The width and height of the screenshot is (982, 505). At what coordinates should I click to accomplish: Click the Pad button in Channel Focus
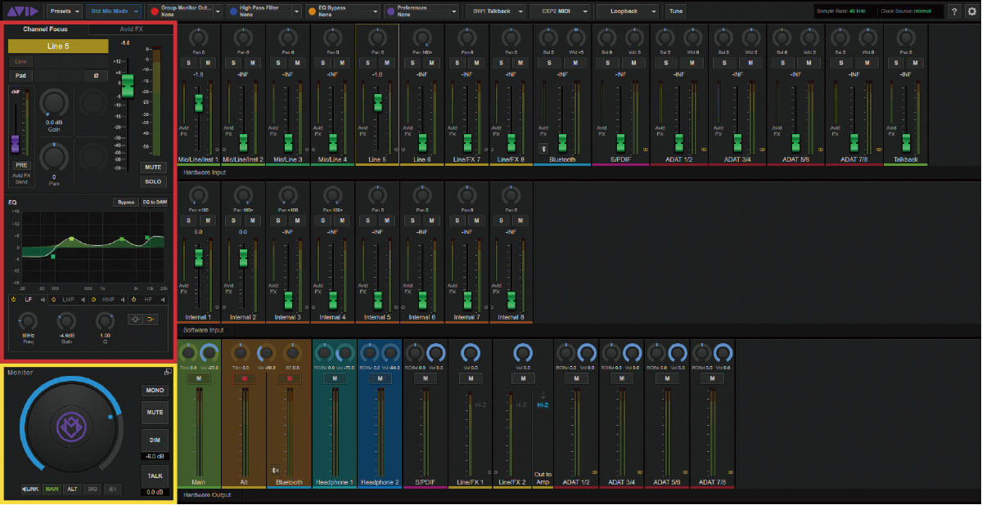[x=20, y=75]
